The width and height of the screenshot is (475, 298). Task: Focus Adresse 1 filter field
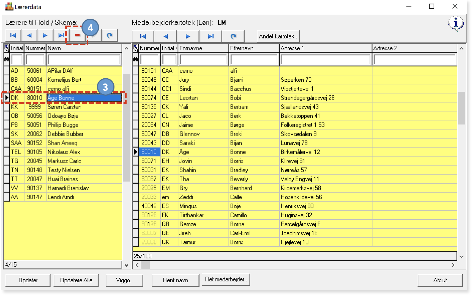[326, 59]
